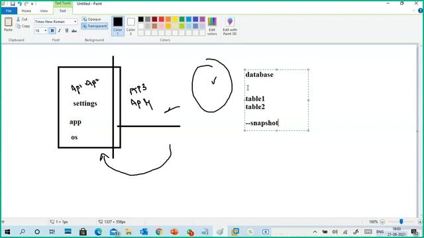The width and height of the screenshot is (424, 238).
Task: Pick the dark red color swatch
Action: [154, 19]
